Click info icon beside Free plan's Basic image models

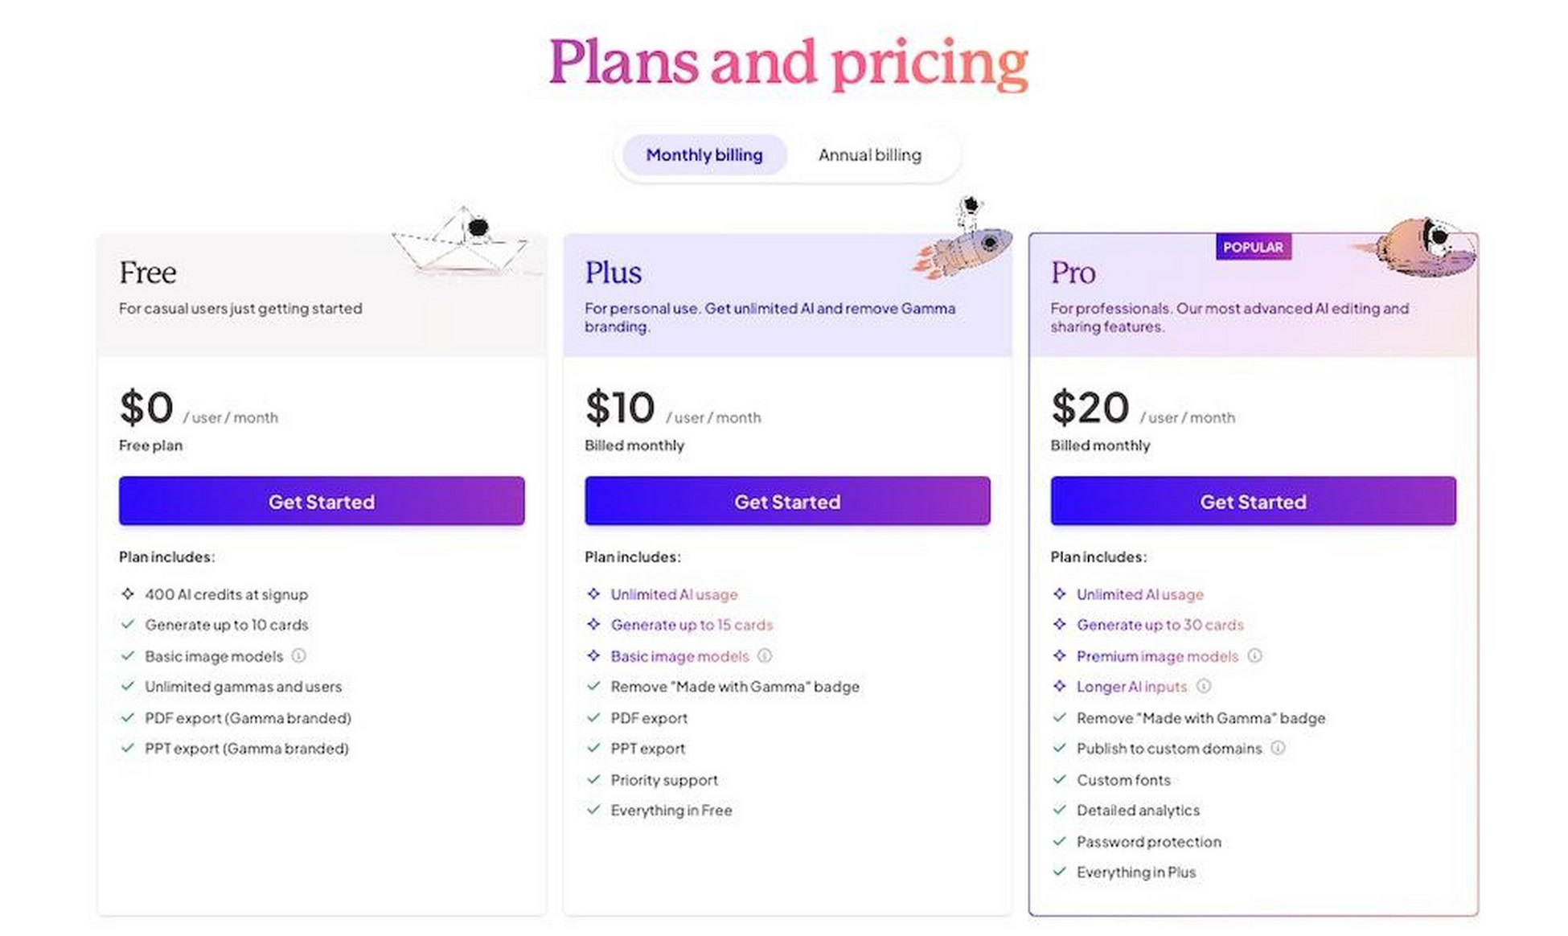pos(299,655)
